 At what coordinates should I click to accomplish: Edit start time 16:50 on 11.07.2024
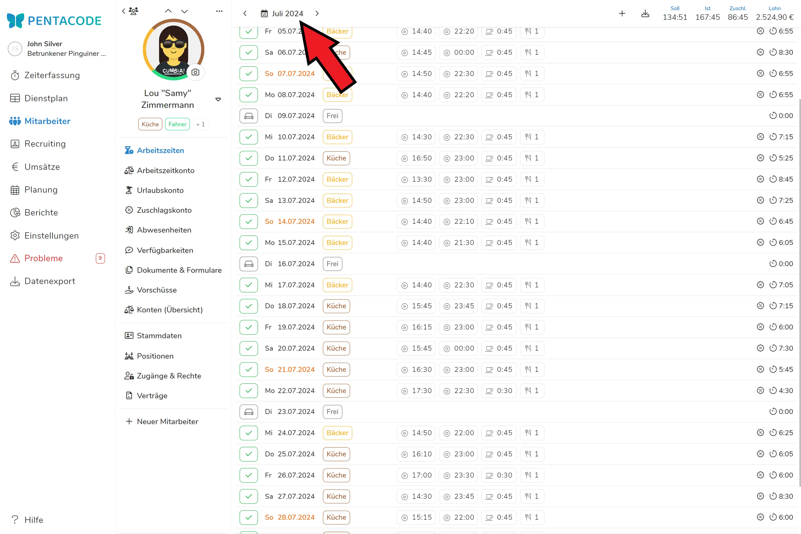tap(416, 158)
